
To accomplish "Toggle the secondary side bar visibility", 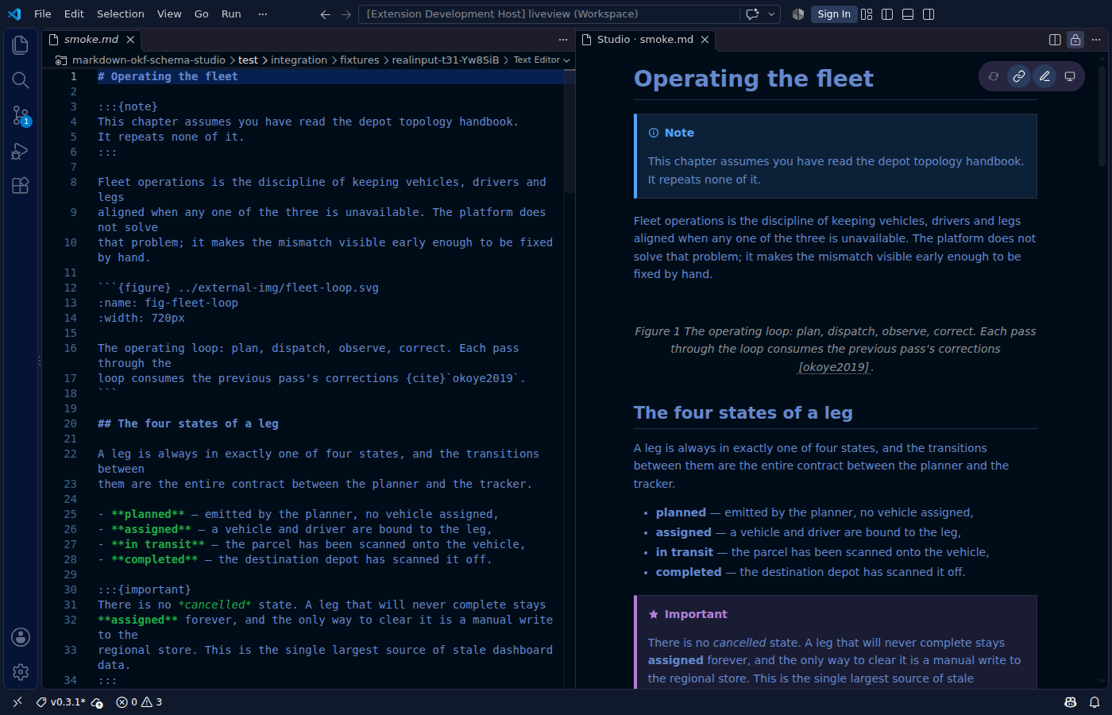I will click(x=929, y=14).
